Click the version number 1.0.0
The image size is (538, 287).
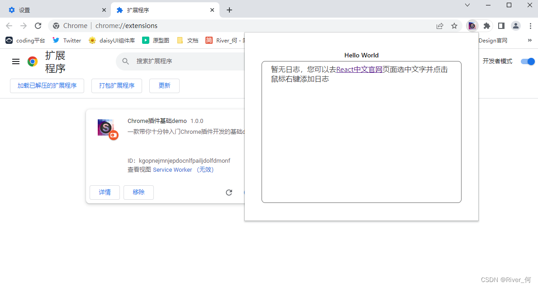click(x=197, y=121)
